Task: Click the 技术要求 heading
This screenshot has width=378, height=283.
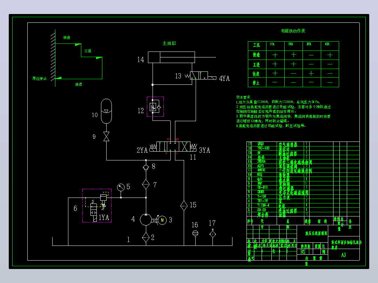Action: pos(243,97)
